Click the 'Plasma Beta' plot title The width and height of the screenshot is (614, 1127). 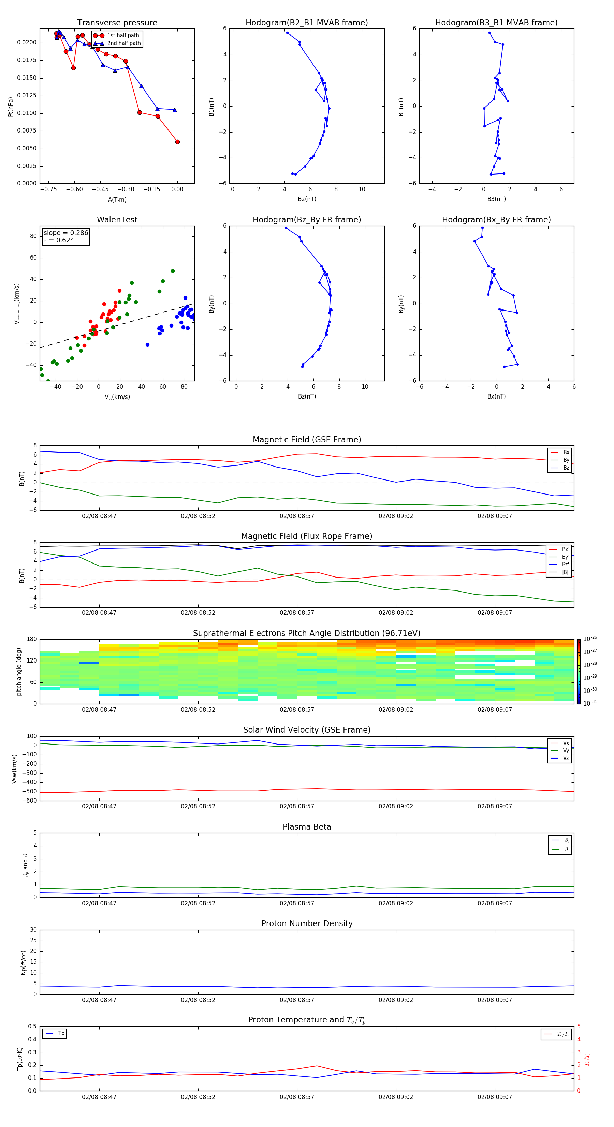[307, 827]
